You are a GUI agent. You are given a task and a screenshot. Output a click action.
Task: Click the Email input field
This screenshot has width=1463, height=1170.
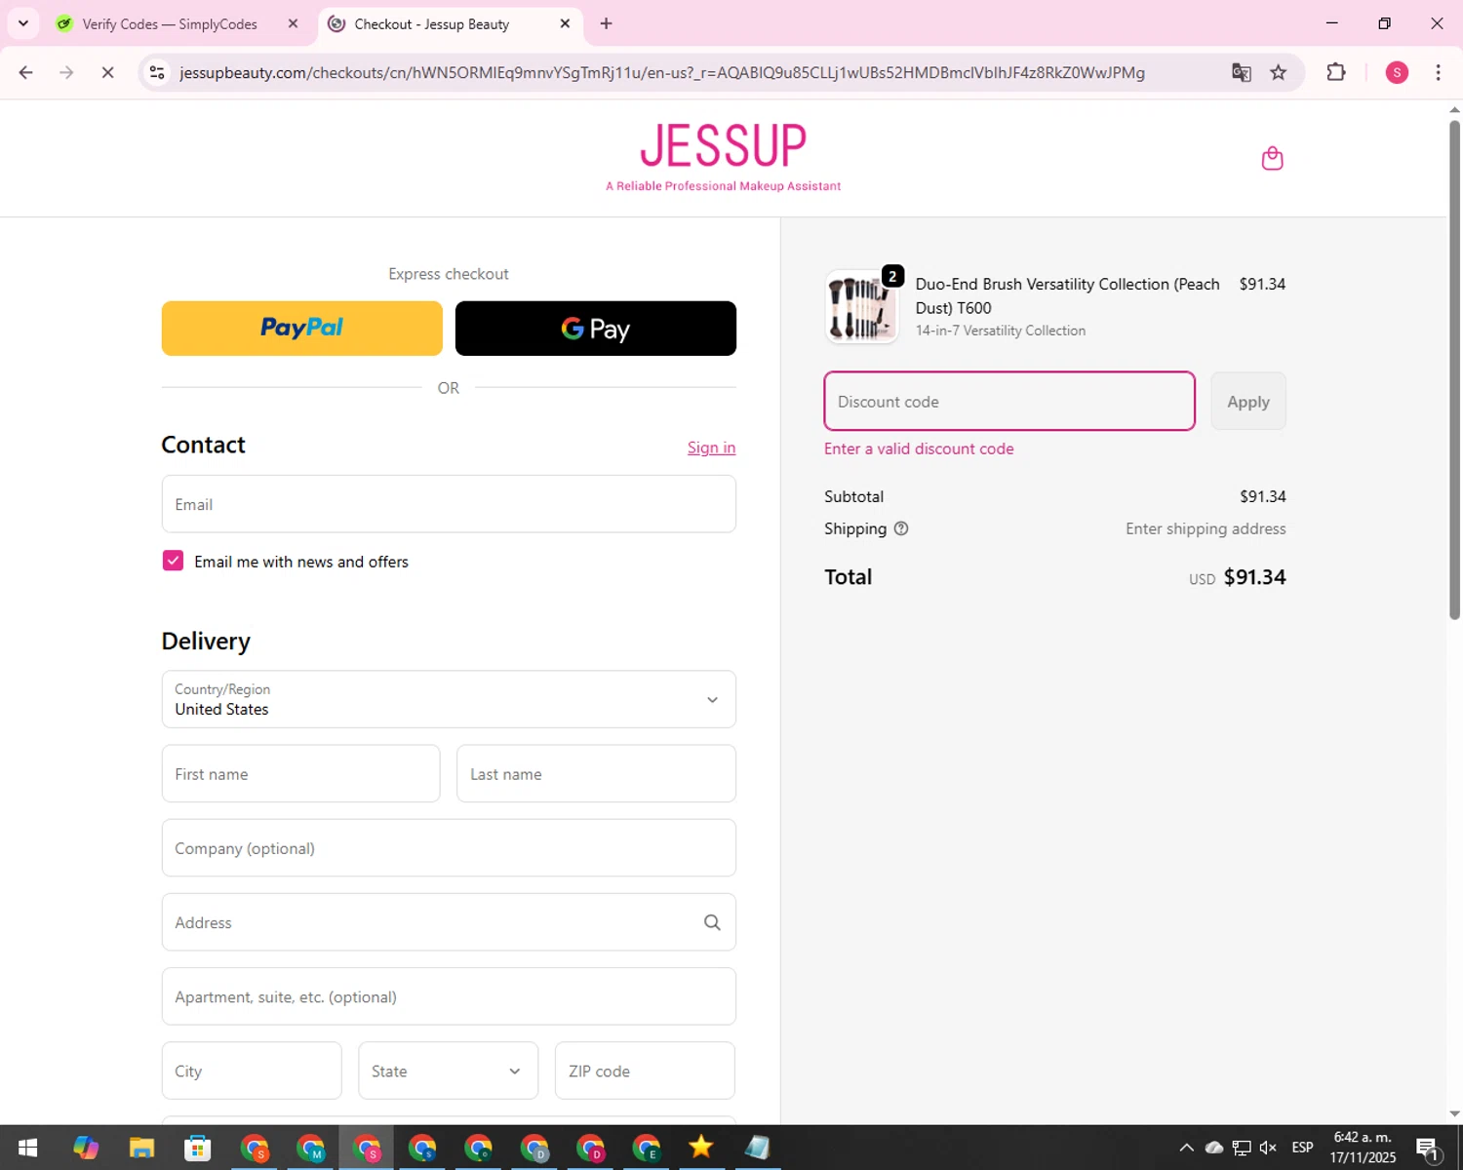tap(449, 504)
